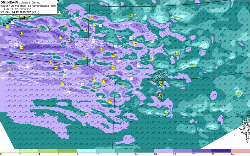Click the "DMI/NEA-FI" title text
The width and height of the screenshot is (250, 156).
click(9, 2)
